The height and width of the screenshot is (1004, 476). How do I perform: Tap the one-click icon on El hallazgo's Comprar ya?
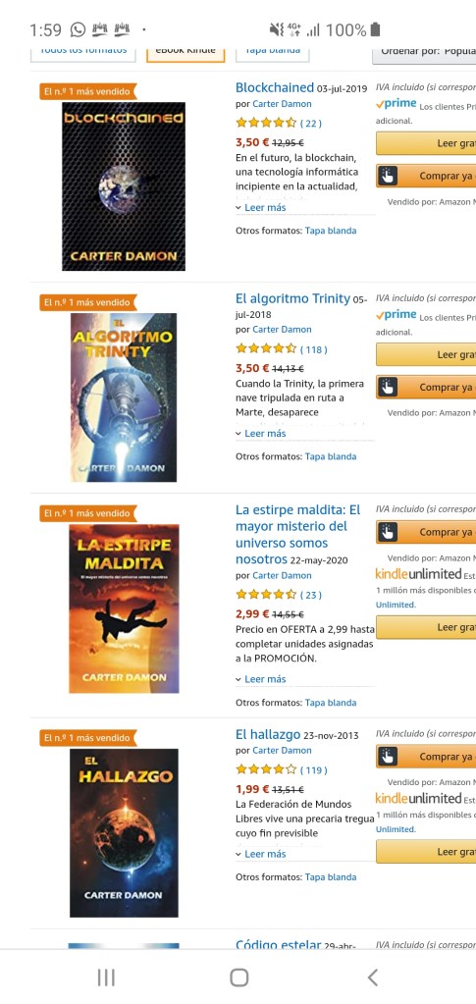point(388,757)
